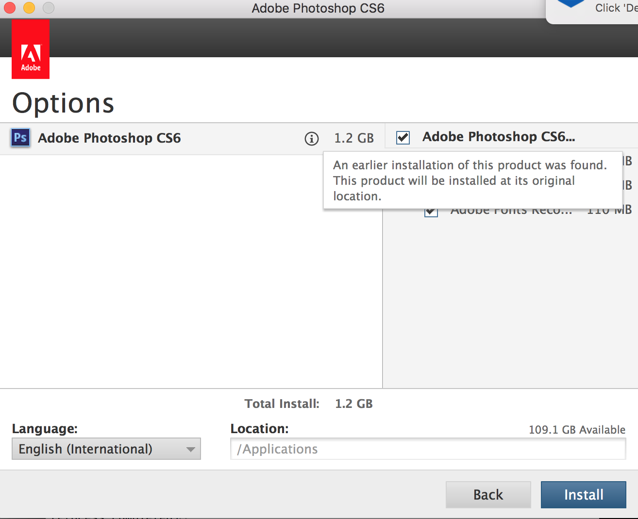Click the 109.1 GB Available text

[x=577, y=430]
